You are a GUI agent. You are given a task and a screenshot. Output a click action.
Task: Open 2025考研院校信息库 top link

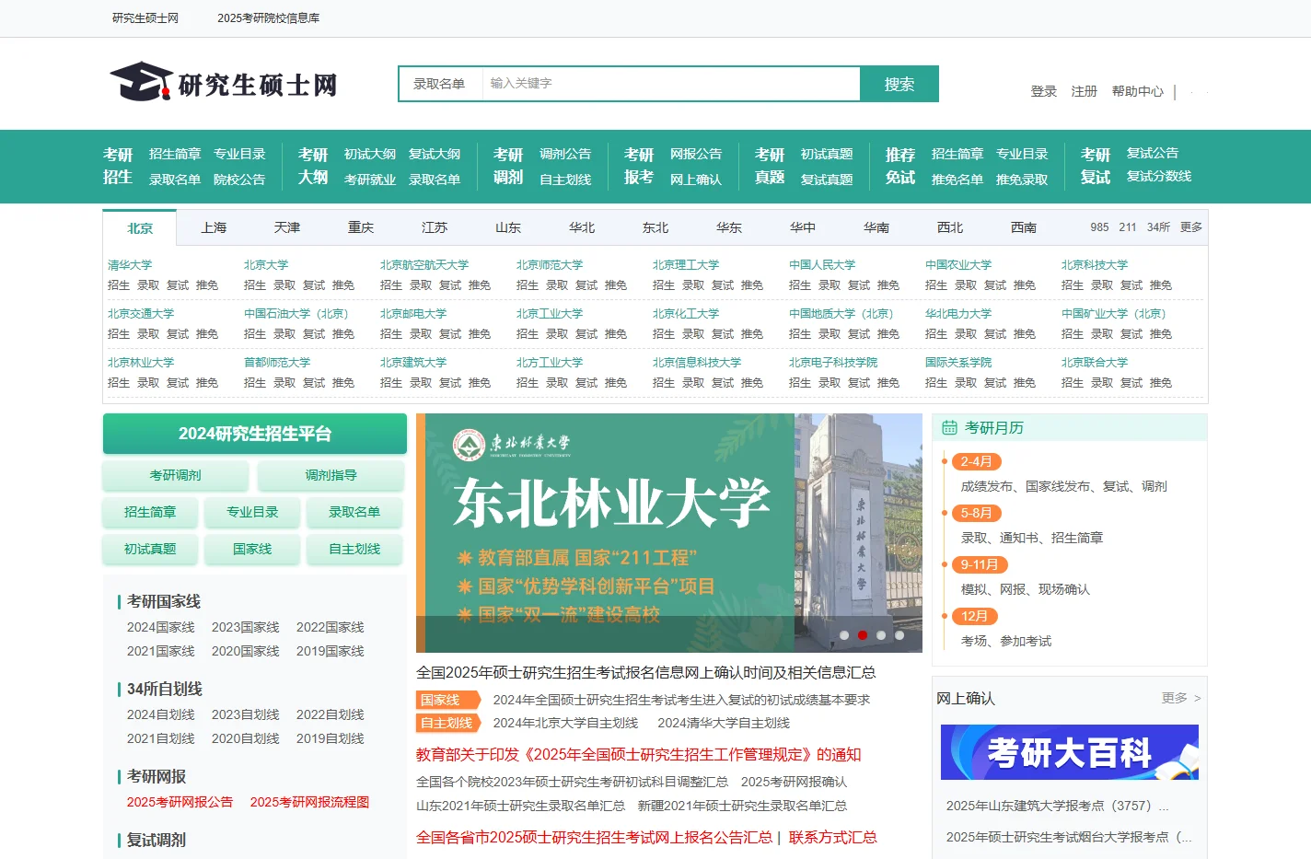(269, 17)
